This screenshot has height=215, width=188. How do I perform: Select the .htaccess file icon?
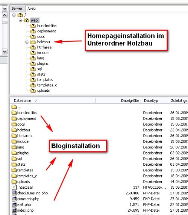click(14, 187)
